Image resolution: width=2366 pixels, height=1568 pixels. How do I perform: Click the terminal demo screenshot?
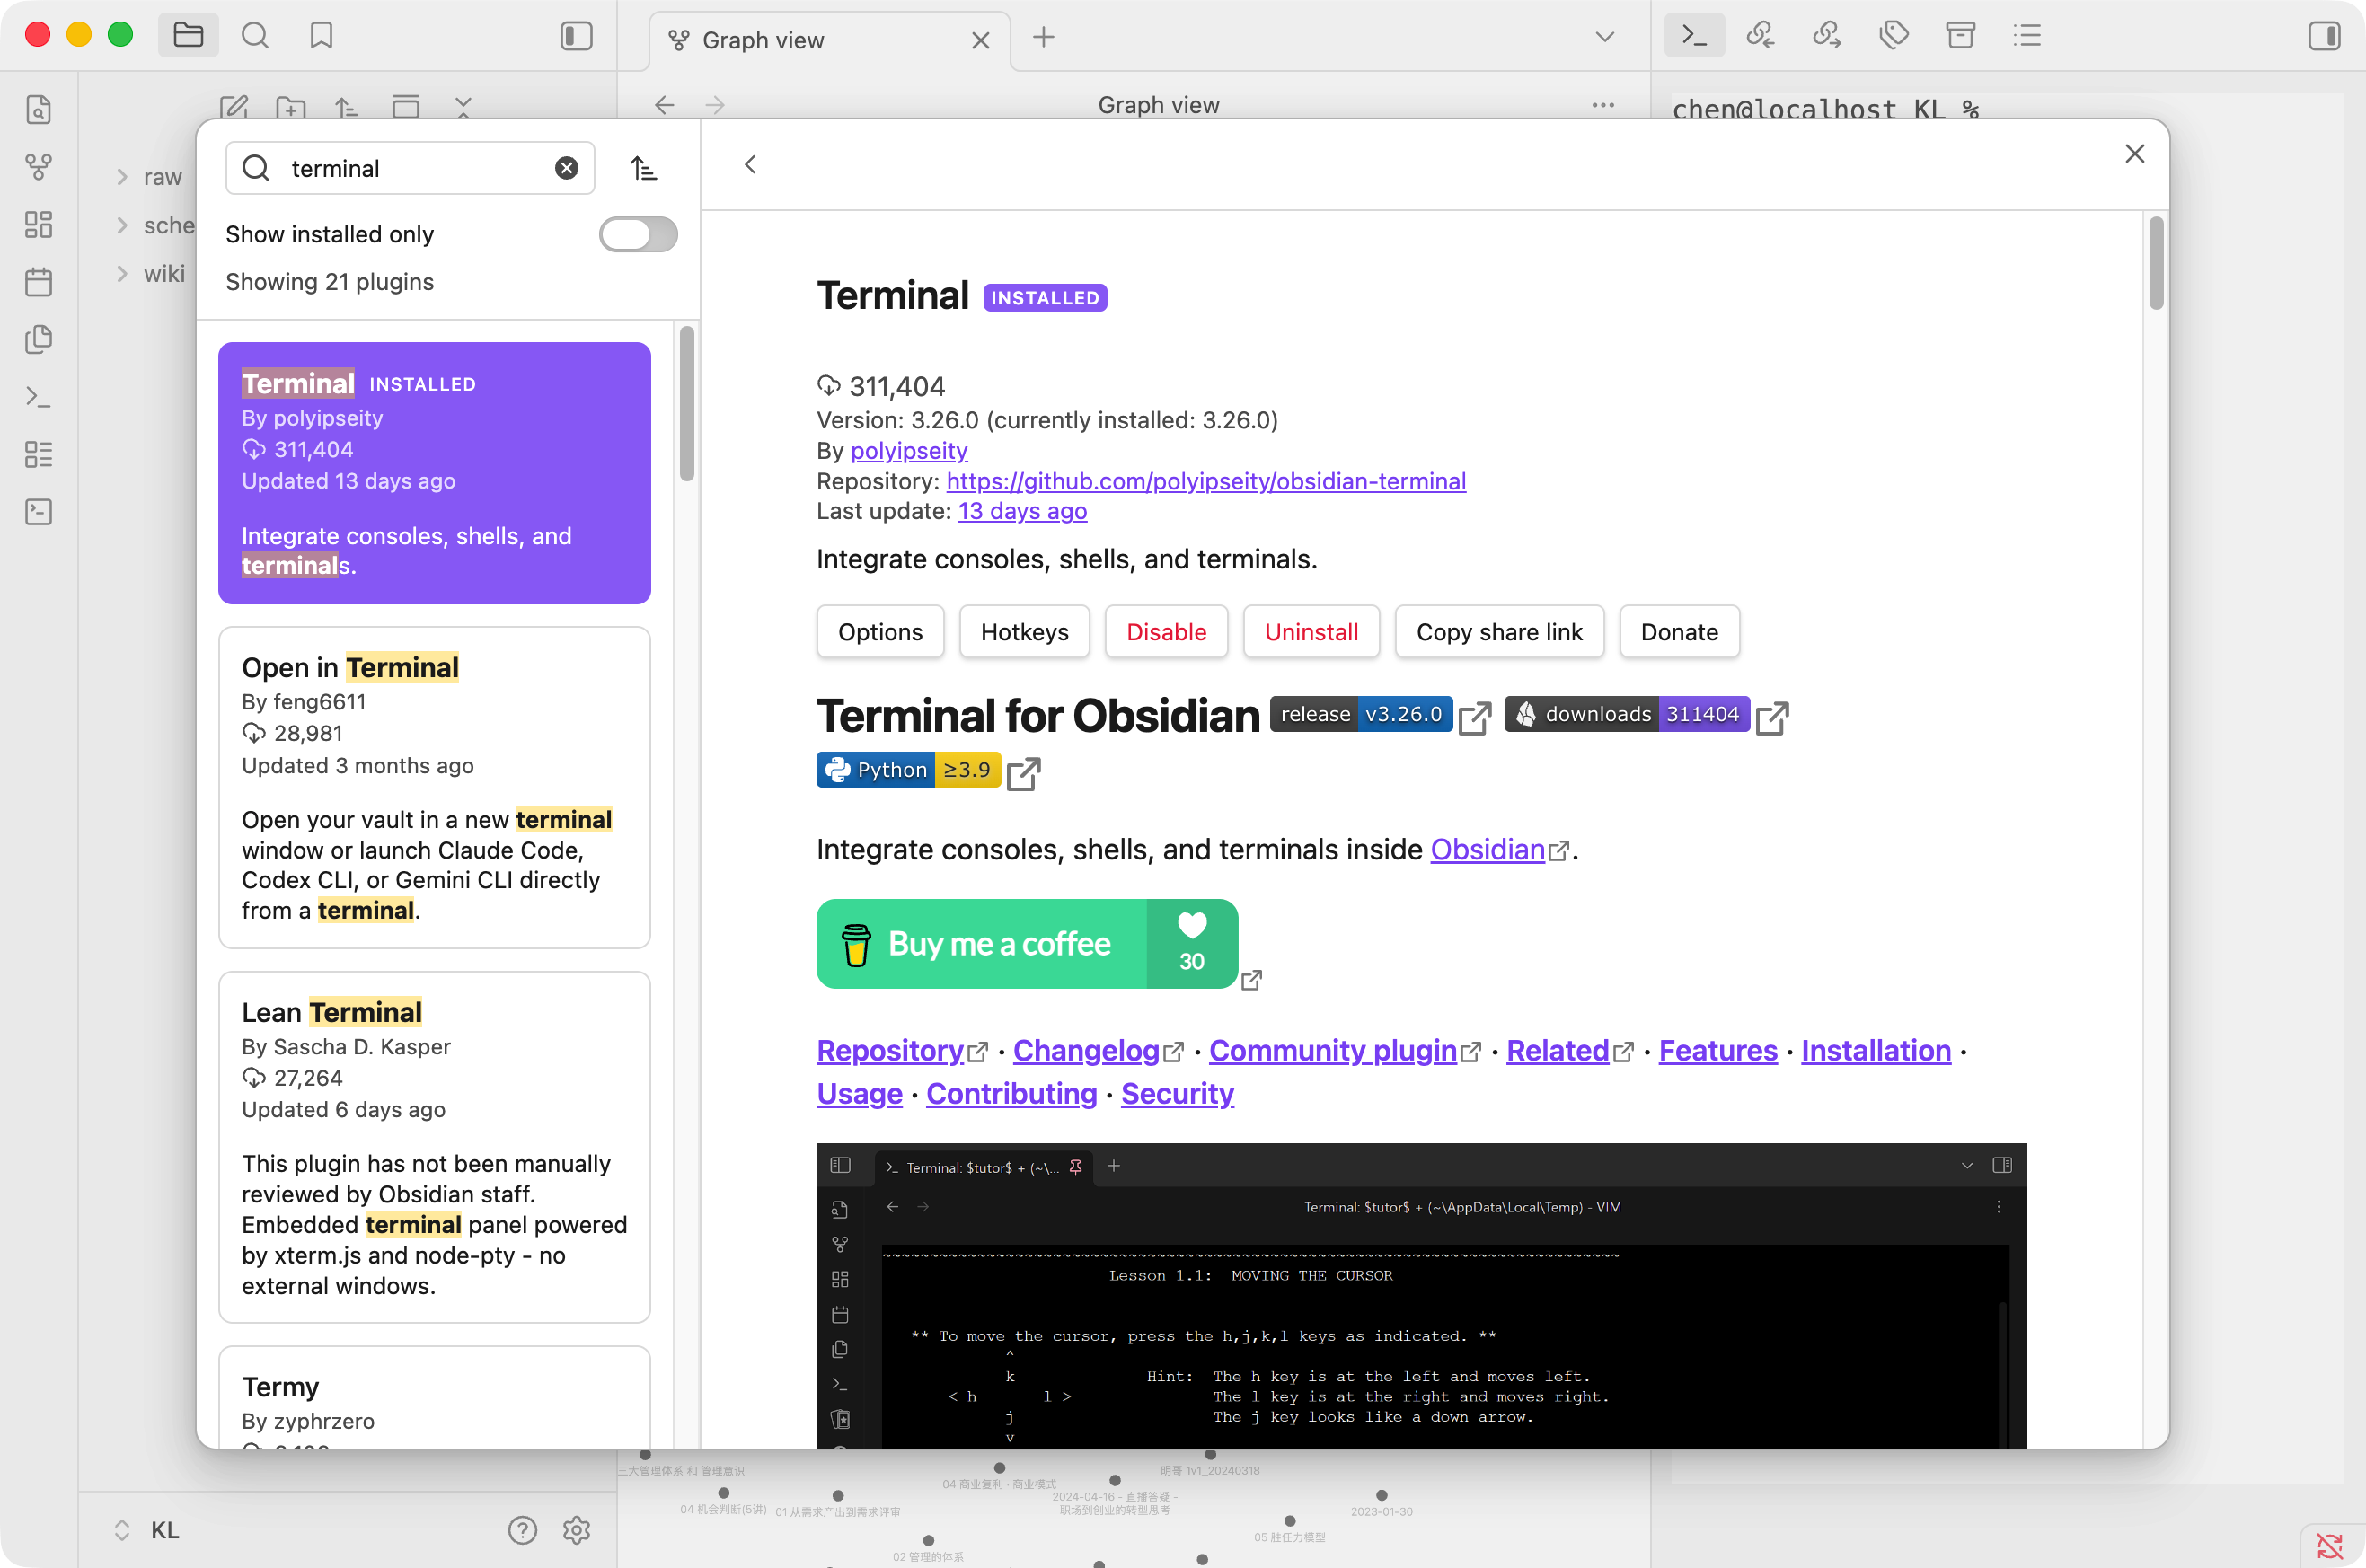click(x=1421, y=1295)
